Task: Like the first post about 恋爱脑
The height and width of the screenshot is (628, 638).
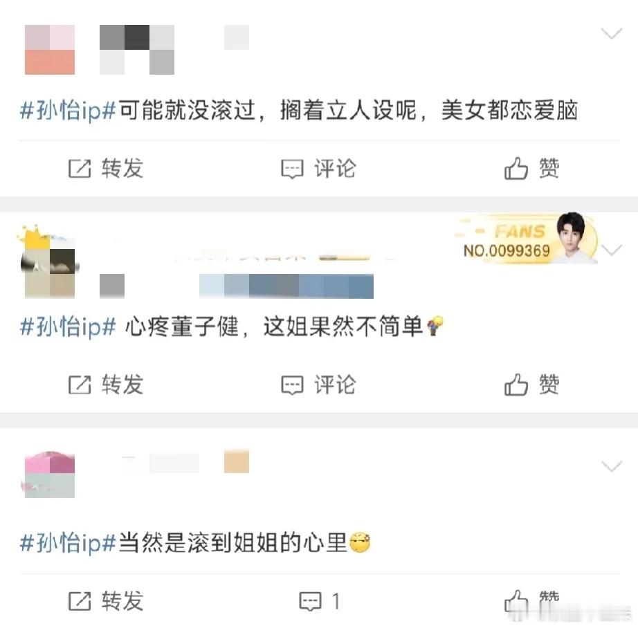Action: coord(532,168)
